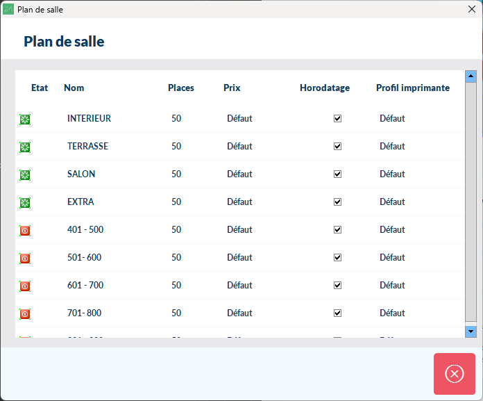Click the red state icon for 601 - 700
The image size is (483, 401).
tap(25, 286)
